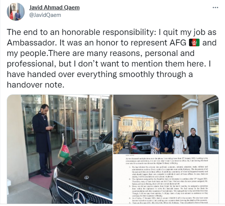Viewport: 225px width, 206px height.
Task: Click the numbered list in the handover note
Action: (168, 185)
